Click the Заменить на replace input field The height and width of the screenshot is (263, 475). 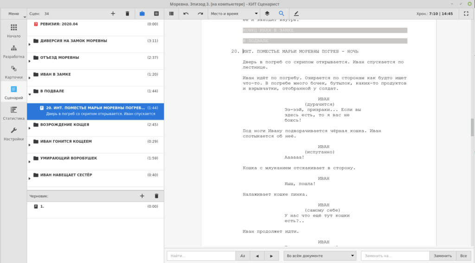[x=395, y=256]
